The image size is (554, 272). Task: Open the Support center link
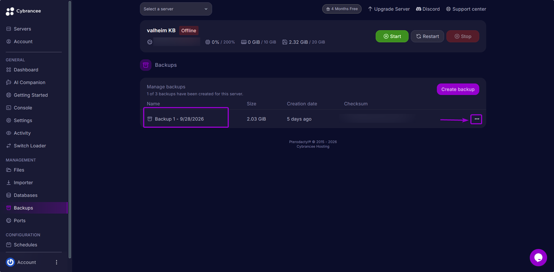coord(466,9)
